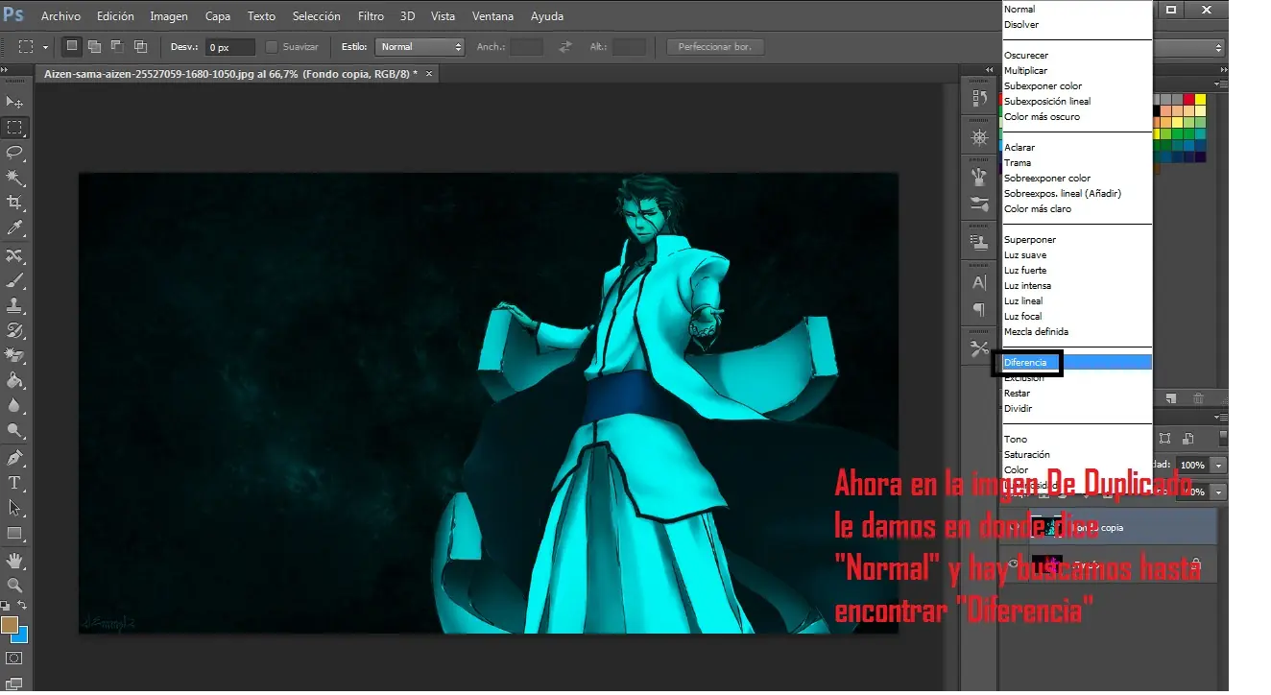Select the Brush tool
The width and height of the screenshot is (1271, 695).
tap(14, 281)
